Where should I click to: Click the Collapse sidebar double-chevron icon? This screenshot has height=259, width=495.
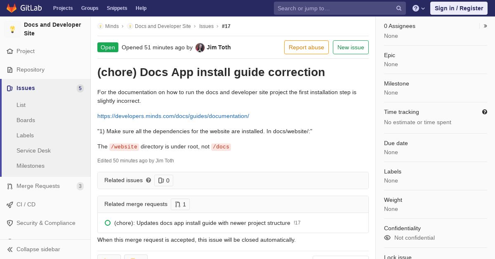click(10, 250)
